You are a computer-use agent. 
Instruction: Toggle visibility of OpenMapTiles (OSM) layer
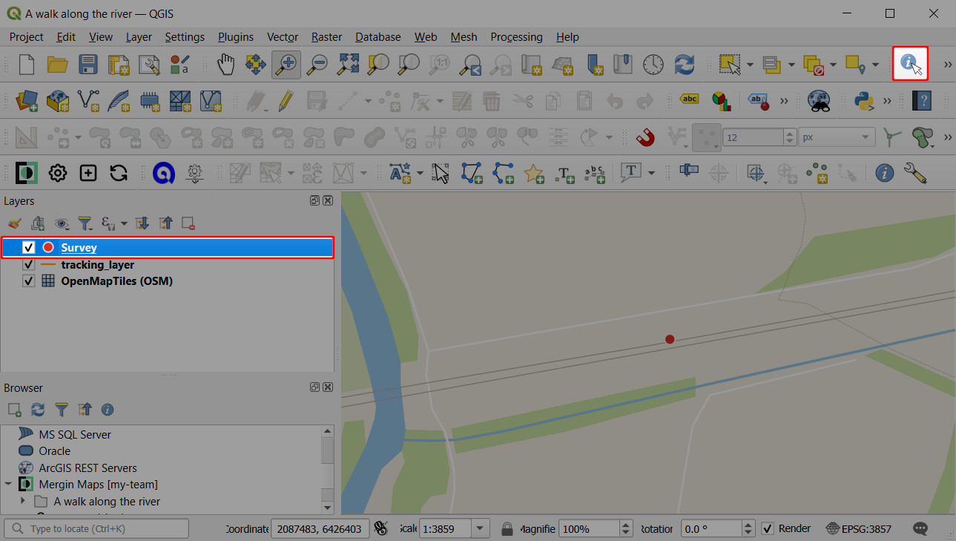tap(29, 281)
